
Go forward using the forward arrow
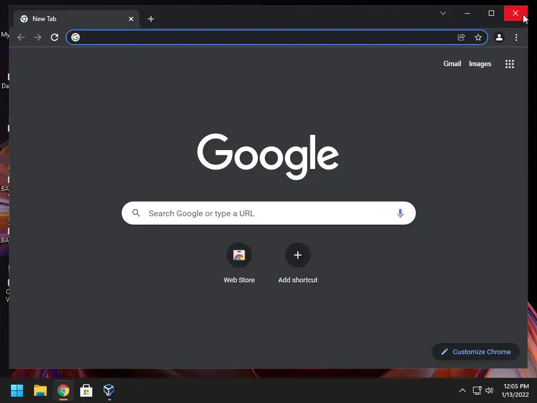click(38, 37)
